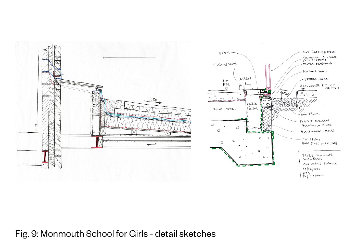Viewport: 357px width, 252px height.
Task: Click the Fig. 9 caption text
Action: coord(115,234)
